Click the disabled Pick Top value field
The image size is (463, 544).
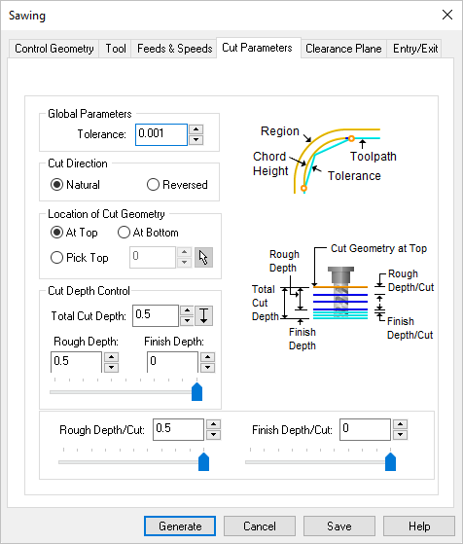click(x=153, y=258)
